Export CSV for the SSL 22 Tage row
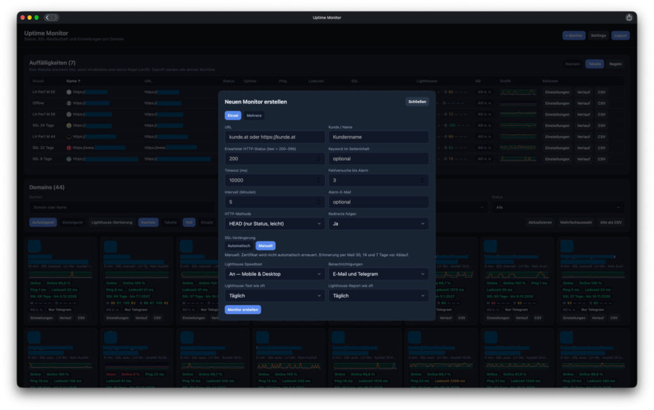 tap(602, 148)
